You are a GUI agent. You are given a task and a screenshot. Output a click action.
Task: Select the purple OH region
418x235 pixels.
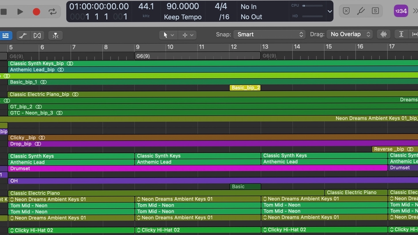click(213, 181)
